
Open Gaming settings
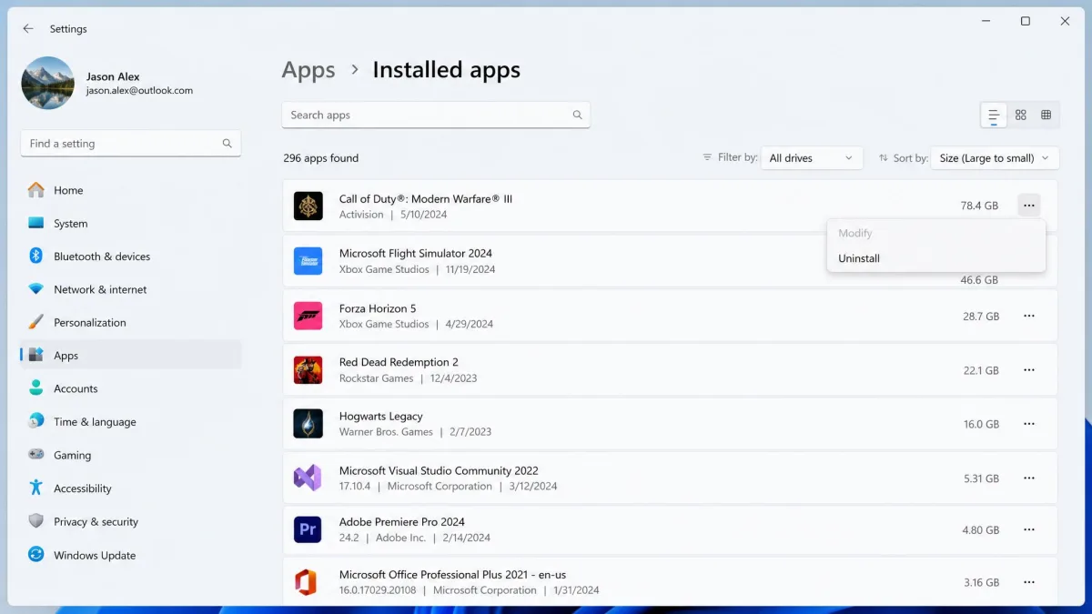[x=131, y=455]
